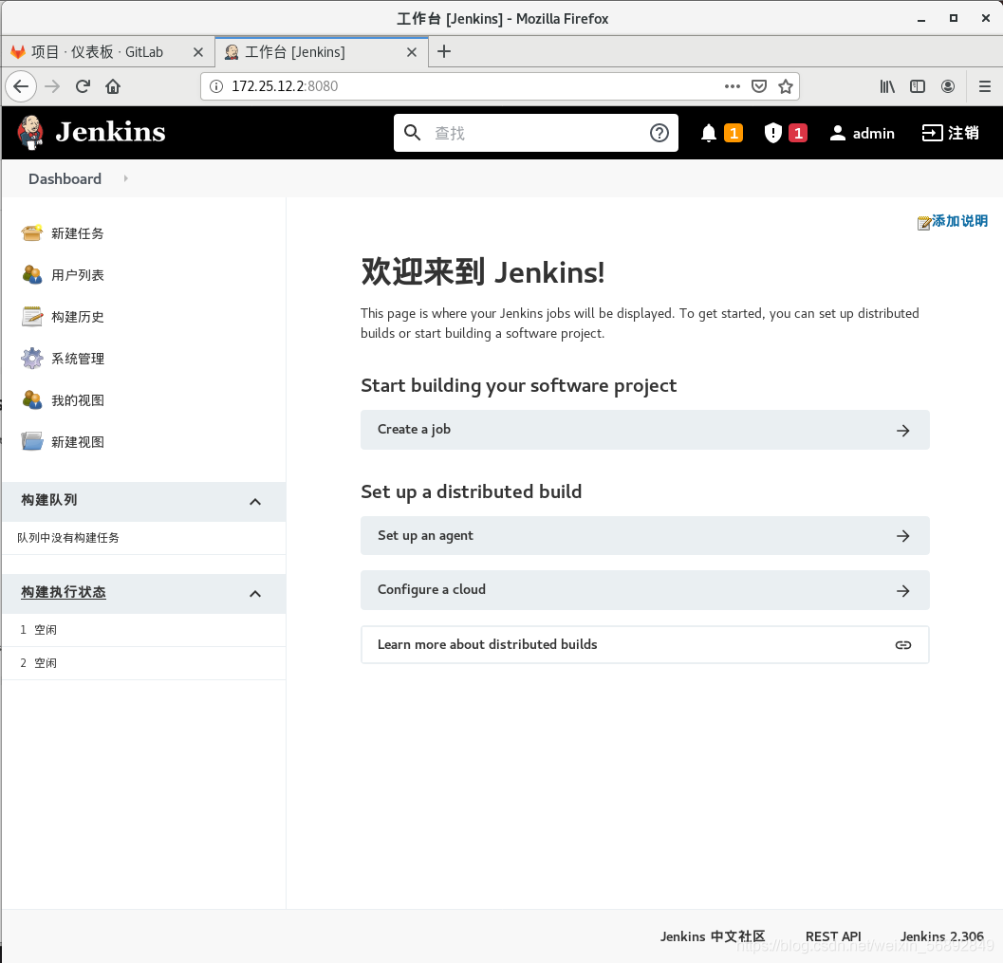Select executor 1 空闲 row
This screenshot has width=1003, height=963.
pos(144,630)
